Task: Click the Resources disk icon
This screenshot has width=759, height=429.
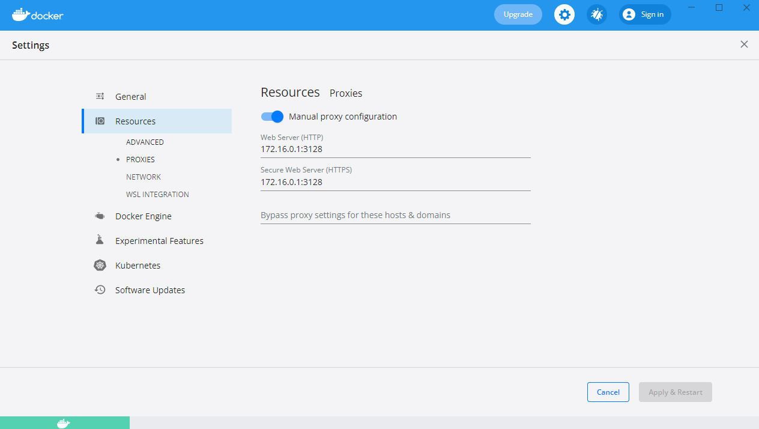Action: point(100,121)
